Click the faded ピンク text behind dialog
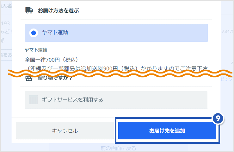This screenshot has width=234, height=152. (x=226, y=79)
